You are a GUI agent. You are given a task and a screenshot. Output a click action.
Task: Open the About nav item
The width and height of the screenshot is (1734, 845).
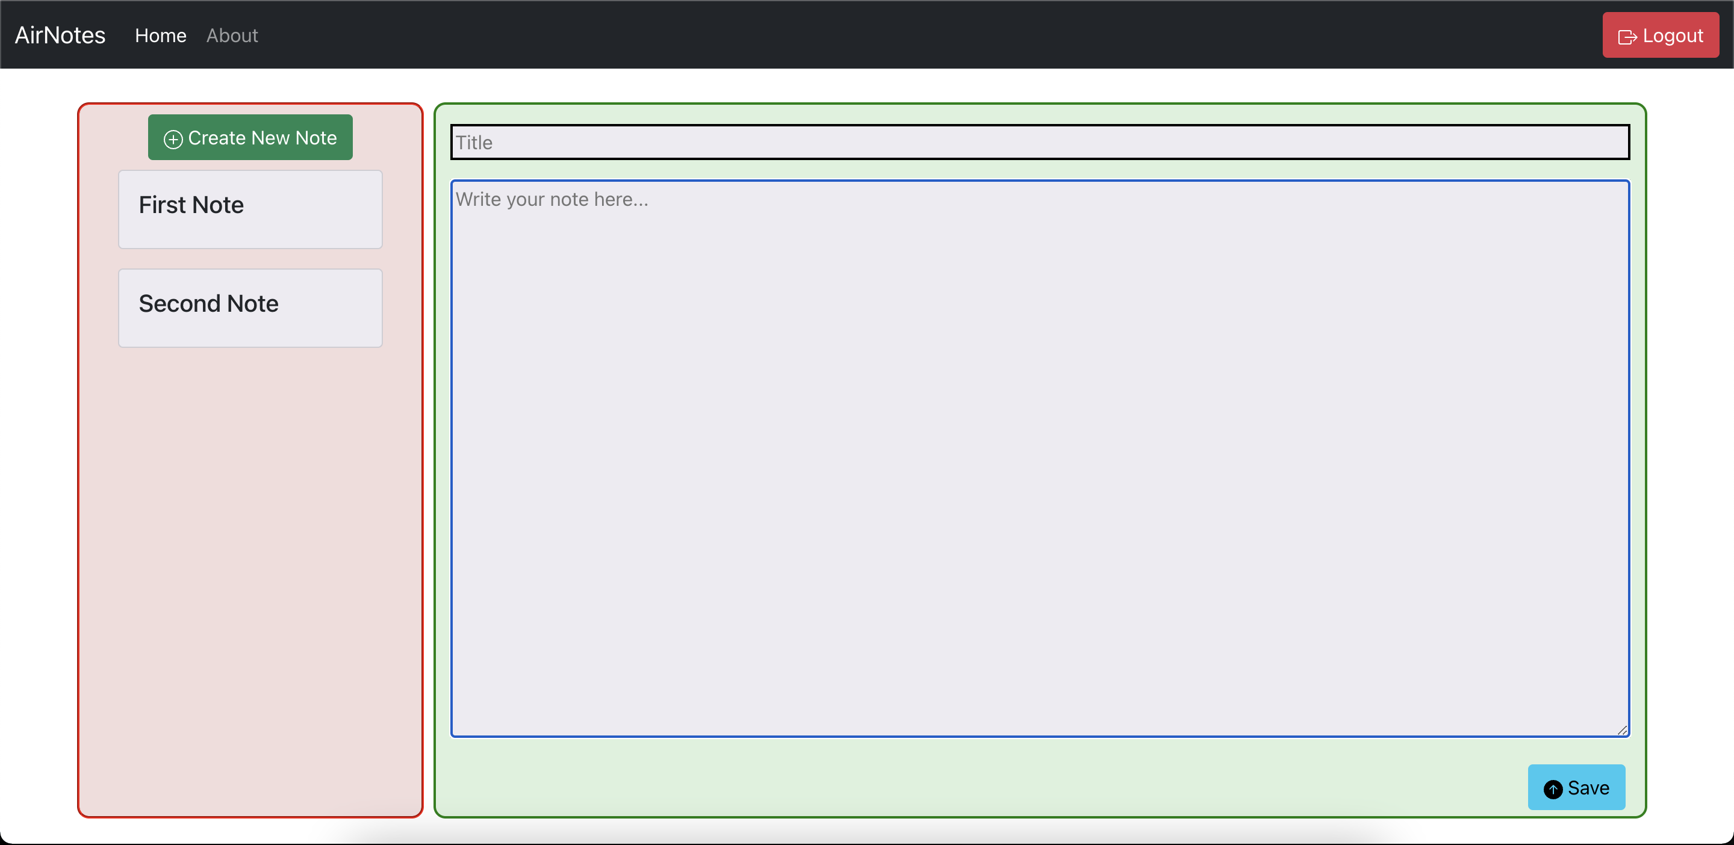(232, 35)
